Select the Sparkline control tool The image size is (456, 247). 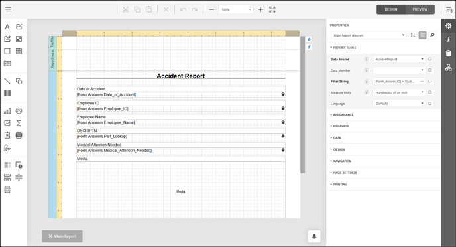[7, 123]
